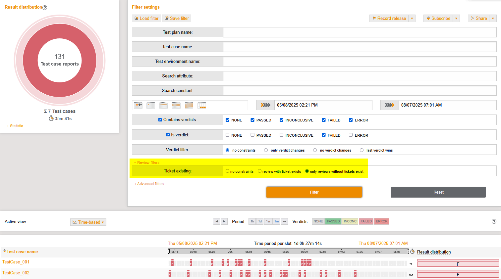Click the Reset button
Image resolution: width=501 pixels, height=279 pixels.
tap(438, 192)
